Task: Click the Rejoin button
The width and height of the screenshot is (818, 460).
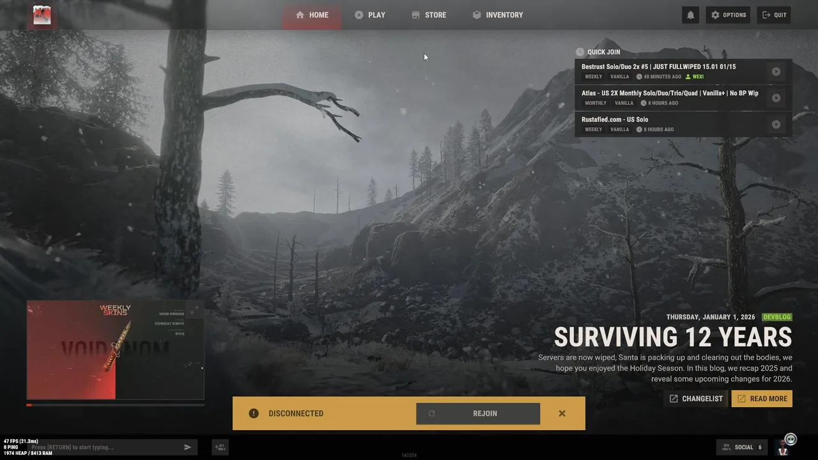Action: coord(478,413)
